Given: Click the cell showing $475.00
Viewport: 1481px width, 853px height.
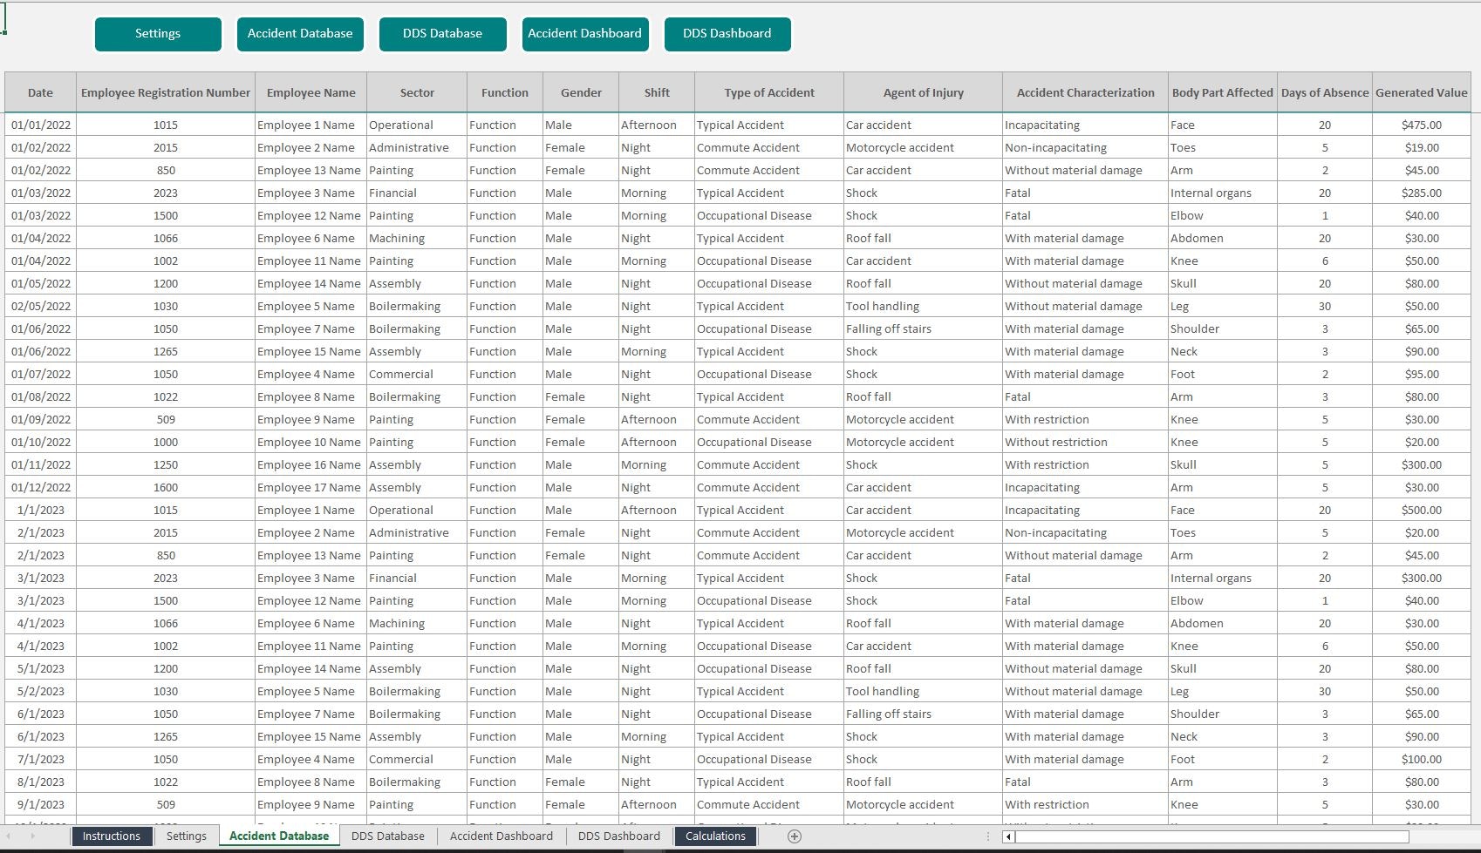Looking at the screenshot, I should tap(1421, 124).
